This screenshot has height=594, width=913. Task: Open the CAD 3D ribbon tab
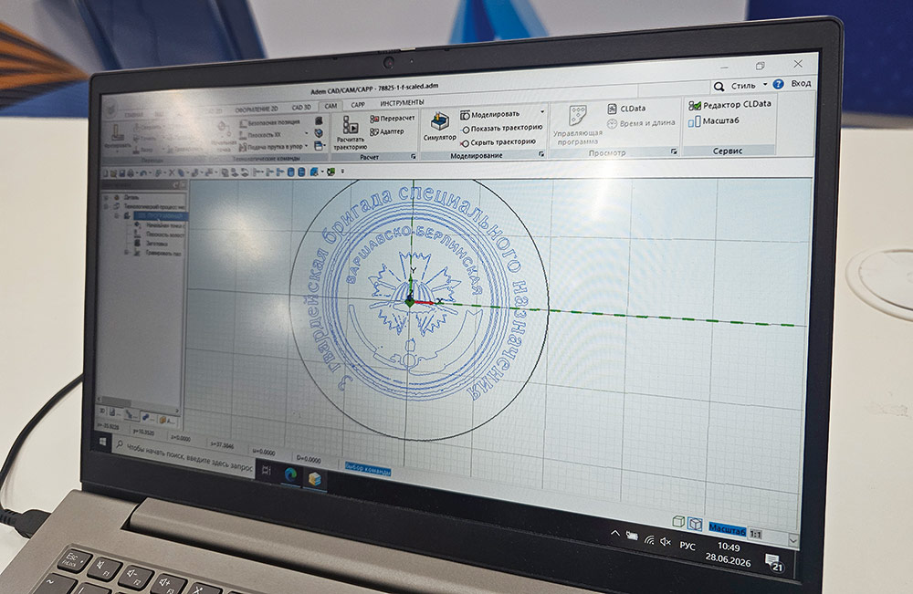click(301, 108)
